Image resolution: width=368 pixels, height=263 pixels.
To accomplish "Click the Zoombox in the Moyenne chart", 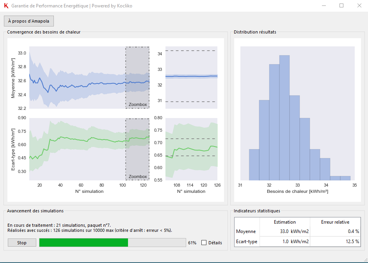I will [137, 78].
